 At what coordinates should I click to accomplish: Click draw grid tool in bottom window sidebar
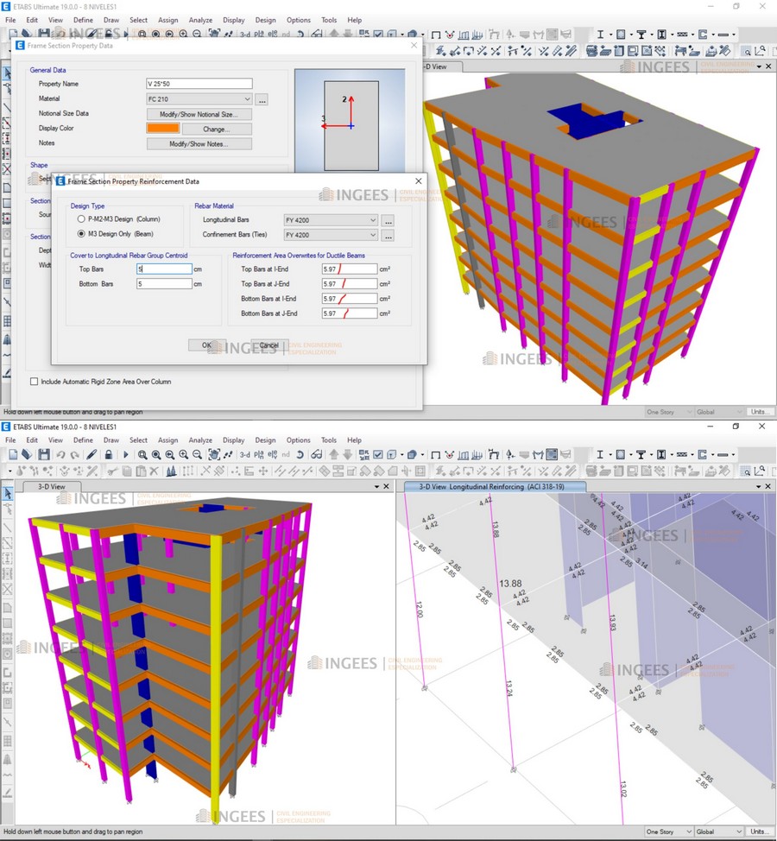coord(8,741)
